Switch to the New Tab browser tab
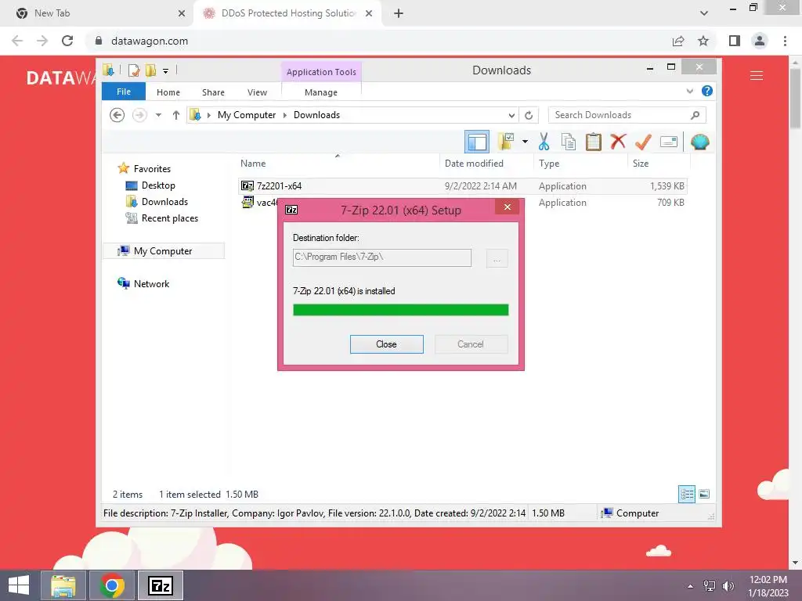 pos(96,13)
